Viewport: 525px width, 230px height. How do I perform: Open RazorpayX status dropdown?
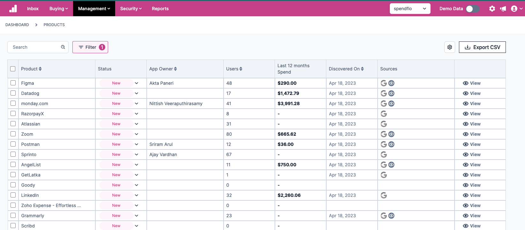(137, 114)
